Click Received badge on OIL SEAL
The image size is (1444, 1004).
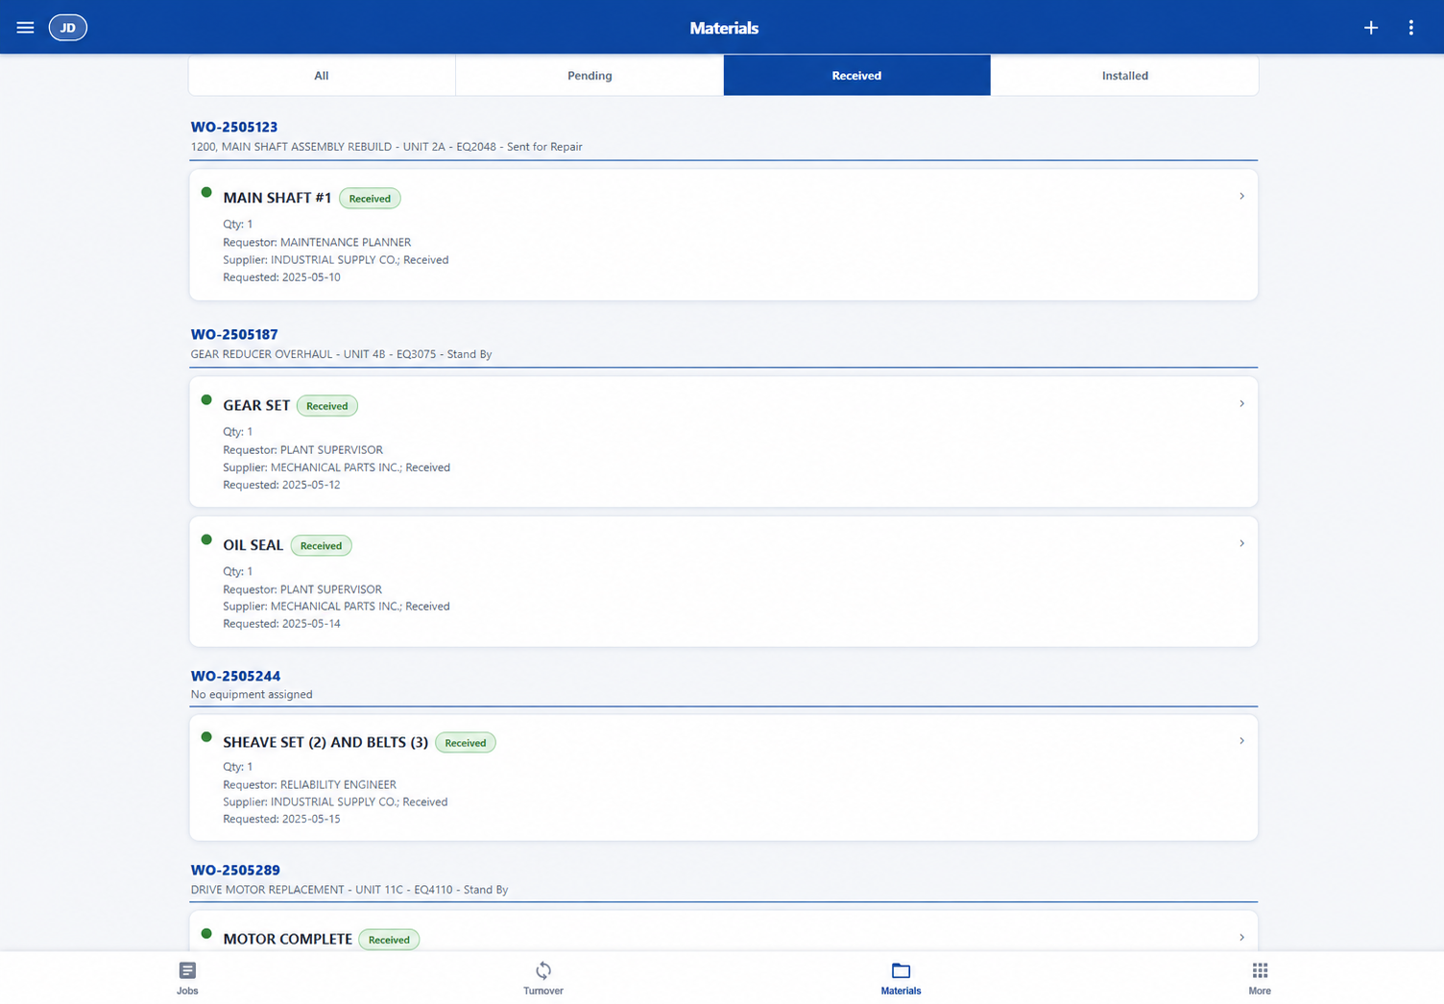322,546
